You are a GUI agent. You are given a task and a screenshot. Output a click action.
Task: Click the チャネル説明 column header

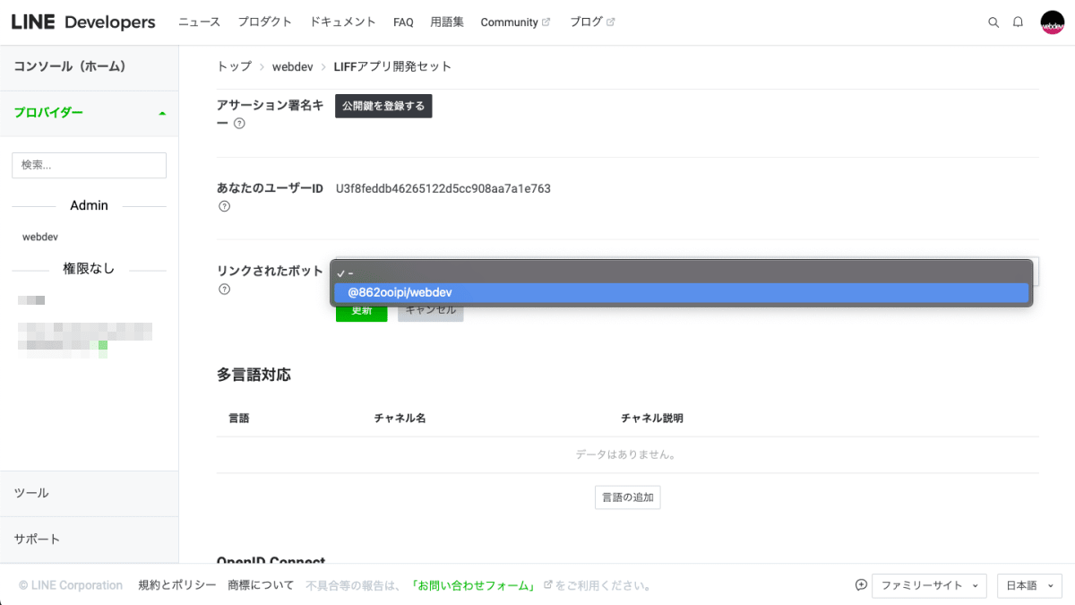652,419
